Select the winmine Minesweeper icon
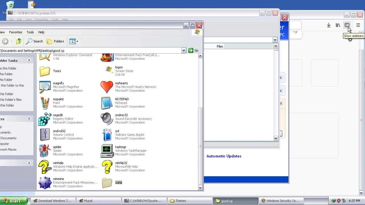Screen dimensions: 365x205 pos(45,183)
